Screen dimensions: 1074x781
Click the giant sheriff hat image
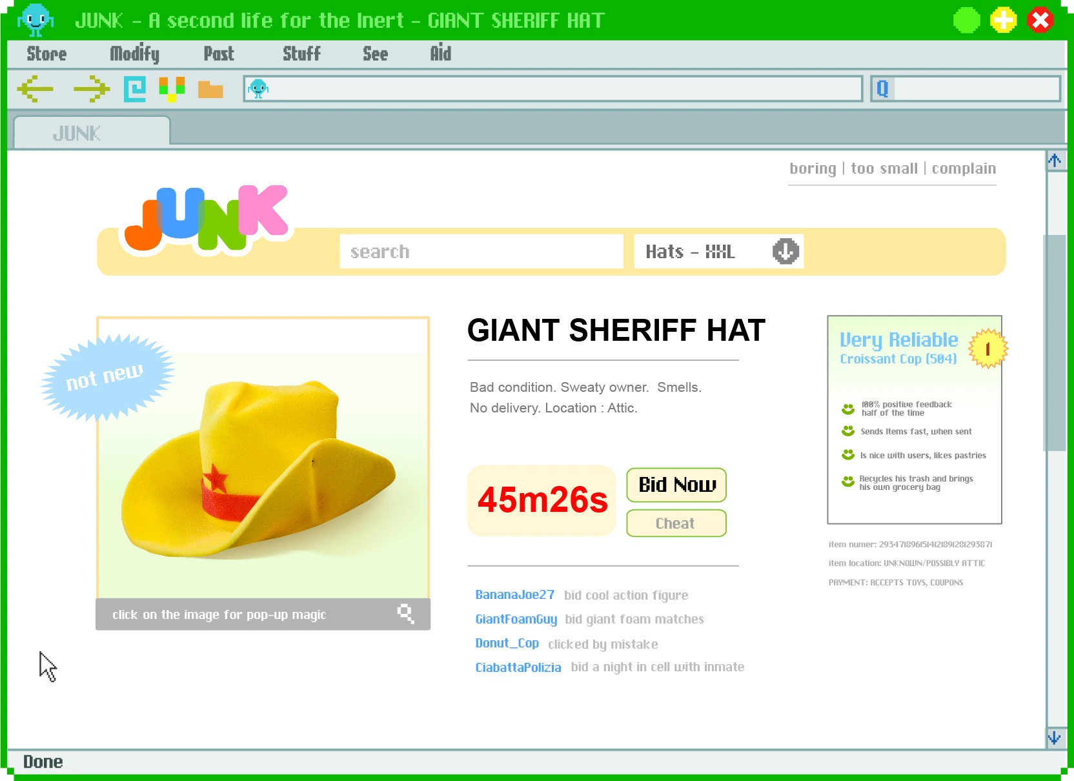(263, 465)
